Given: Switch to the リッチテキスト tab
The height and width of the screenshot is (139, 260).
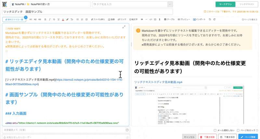Looking at the screenshot, I should point(247,4).
